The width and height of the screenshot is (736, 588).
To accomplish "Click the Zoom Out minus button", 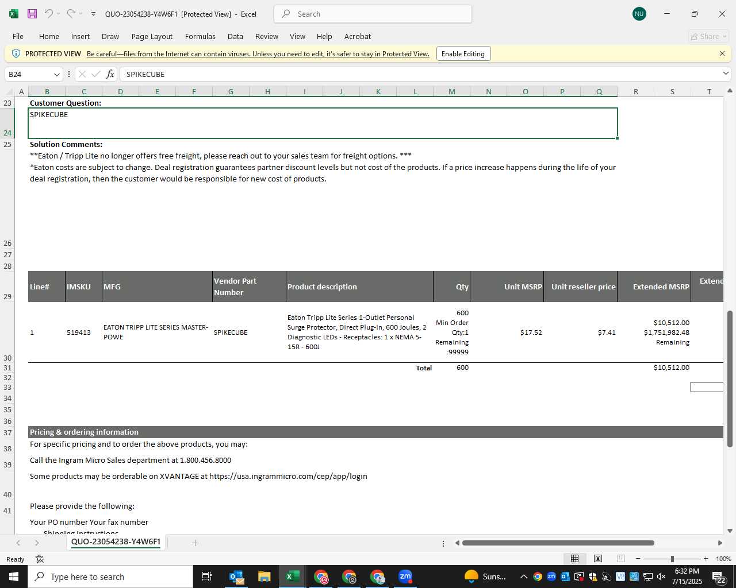I will pos(638,559).
